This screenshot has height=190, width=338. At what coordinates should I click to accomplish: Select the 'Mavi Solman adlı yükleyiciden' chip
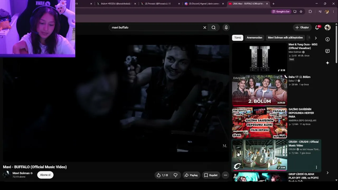[285, 38]
